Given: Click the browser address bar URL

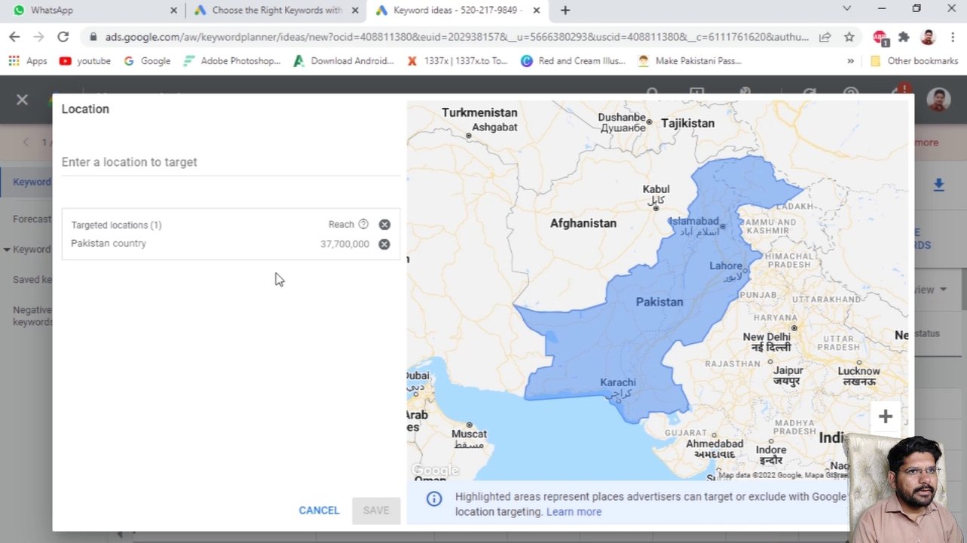Looking at the screenshot, I should click(457, 37).
